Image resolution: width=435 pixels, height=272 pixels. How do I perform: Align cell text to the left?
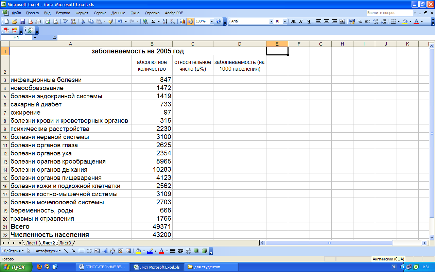[319, 21]
